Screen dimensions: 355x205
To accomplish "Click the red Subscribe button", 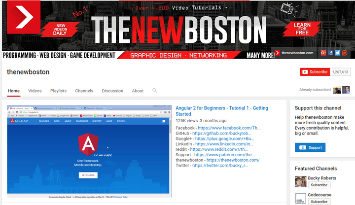I will point(315,72).
